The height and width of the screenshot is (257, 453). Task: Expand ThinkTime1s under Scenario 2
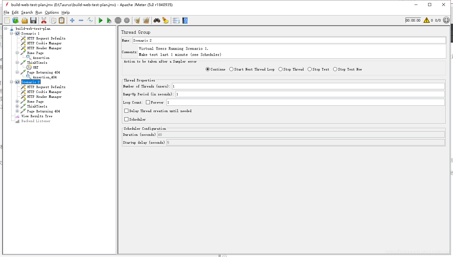pos(17,106)
